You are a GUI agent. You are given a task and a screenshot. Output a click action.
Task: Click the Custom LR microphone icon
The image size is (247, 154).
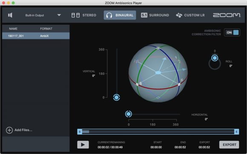179,15
